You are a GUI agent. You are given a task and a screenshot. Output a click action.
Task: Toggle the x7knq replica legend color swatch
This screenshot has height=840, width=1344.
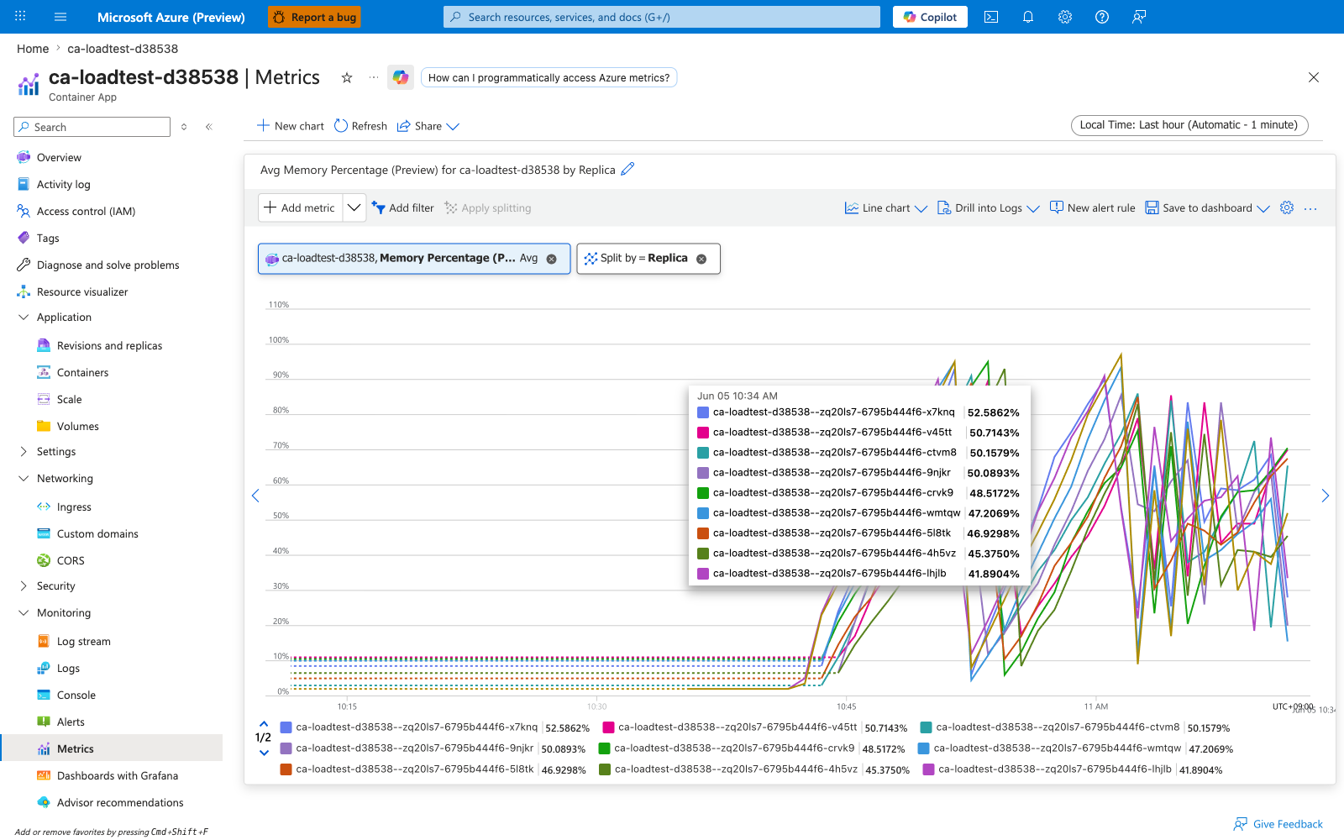click(286, 727)
